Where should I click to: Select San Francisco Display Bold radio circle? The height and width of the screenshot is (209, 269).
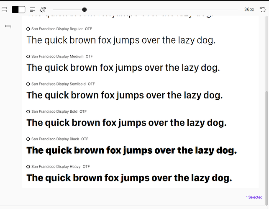pos(28,112)
